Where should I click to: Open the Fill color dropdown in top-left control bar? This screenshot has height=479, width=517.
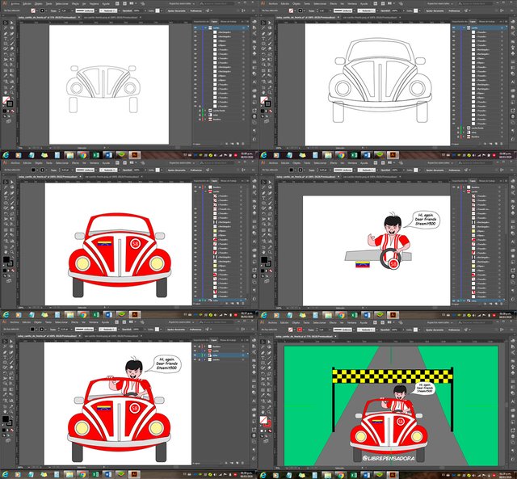click(37, 11)
